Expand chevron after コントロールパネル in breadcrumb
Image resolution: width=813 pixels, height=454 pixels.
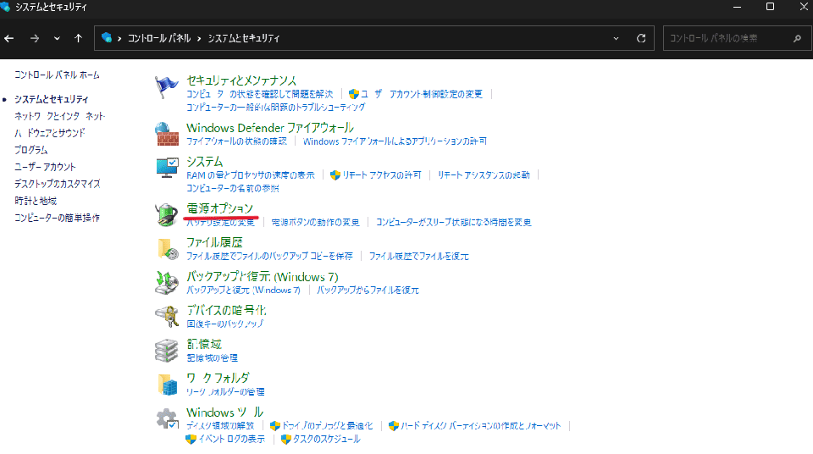[198, 38]
